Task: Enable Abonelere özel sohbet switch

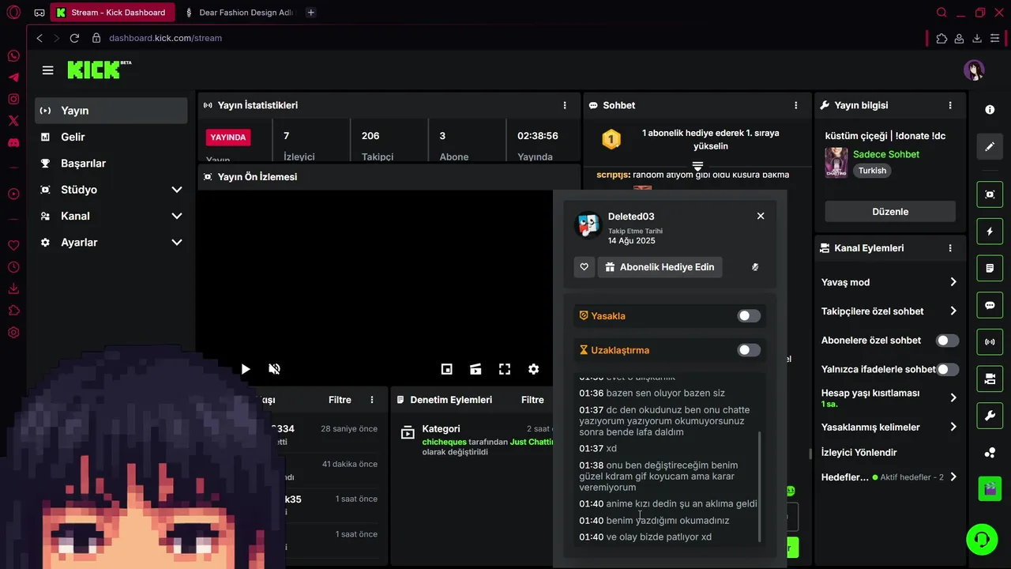Action: click(947, 341)
